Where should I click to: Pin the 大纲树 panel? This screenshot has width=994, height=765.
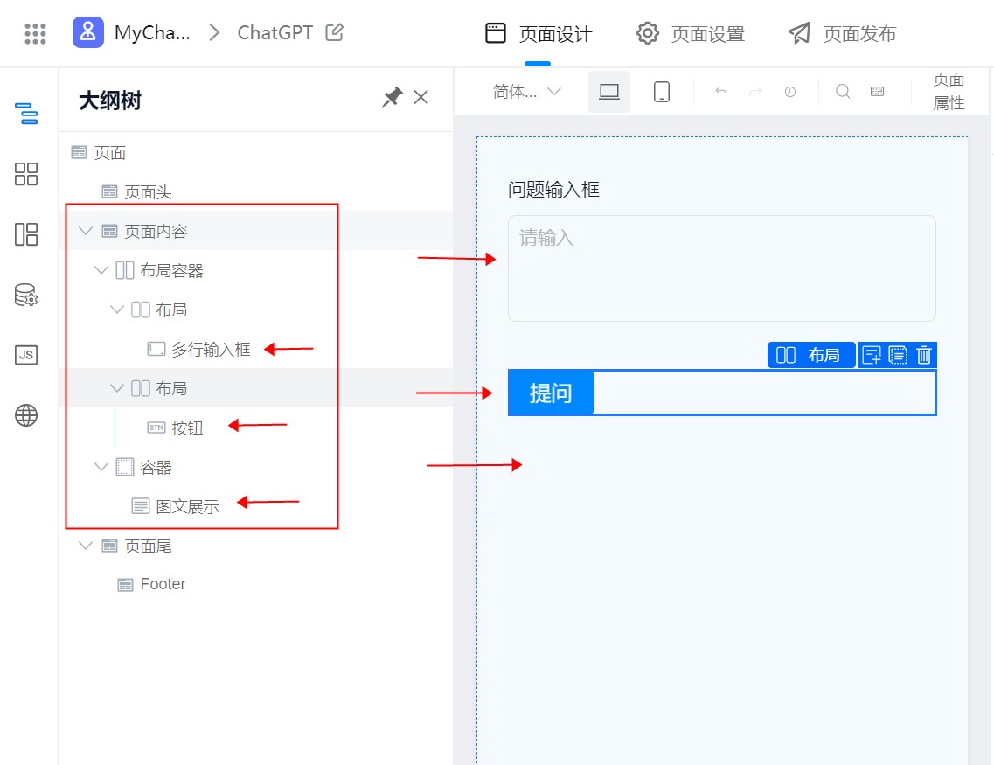click(x=392, y=97)
